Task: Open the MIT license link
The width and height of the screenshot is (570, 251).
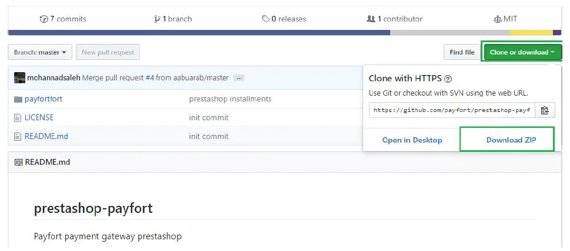Action: 505,19
